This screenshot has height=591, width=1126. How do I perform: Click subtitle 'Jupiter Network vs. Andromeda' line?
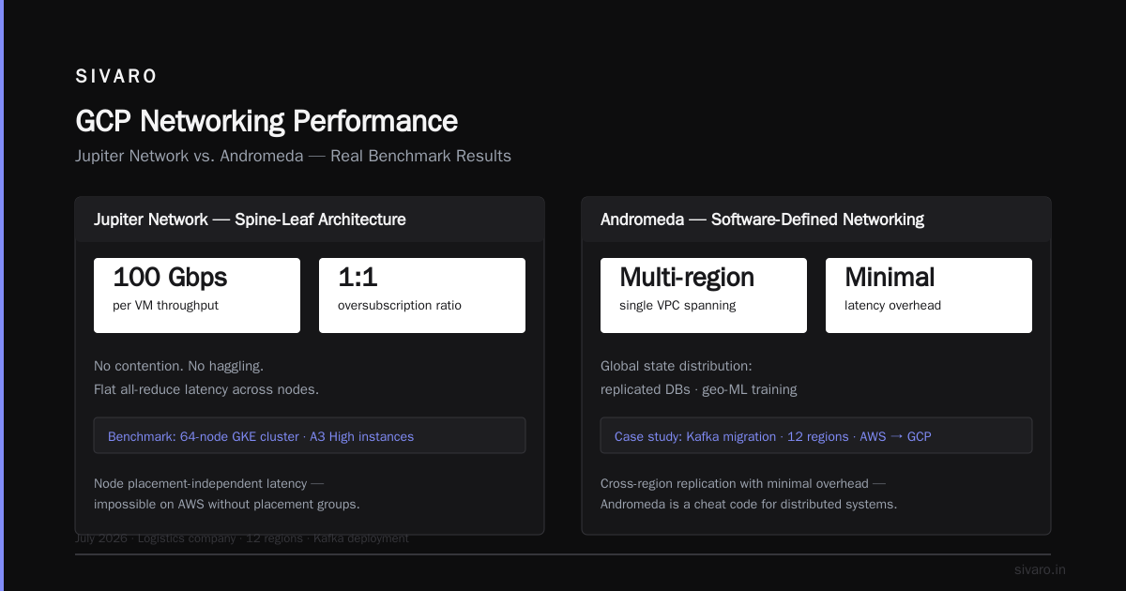click(x=293, y=156)
